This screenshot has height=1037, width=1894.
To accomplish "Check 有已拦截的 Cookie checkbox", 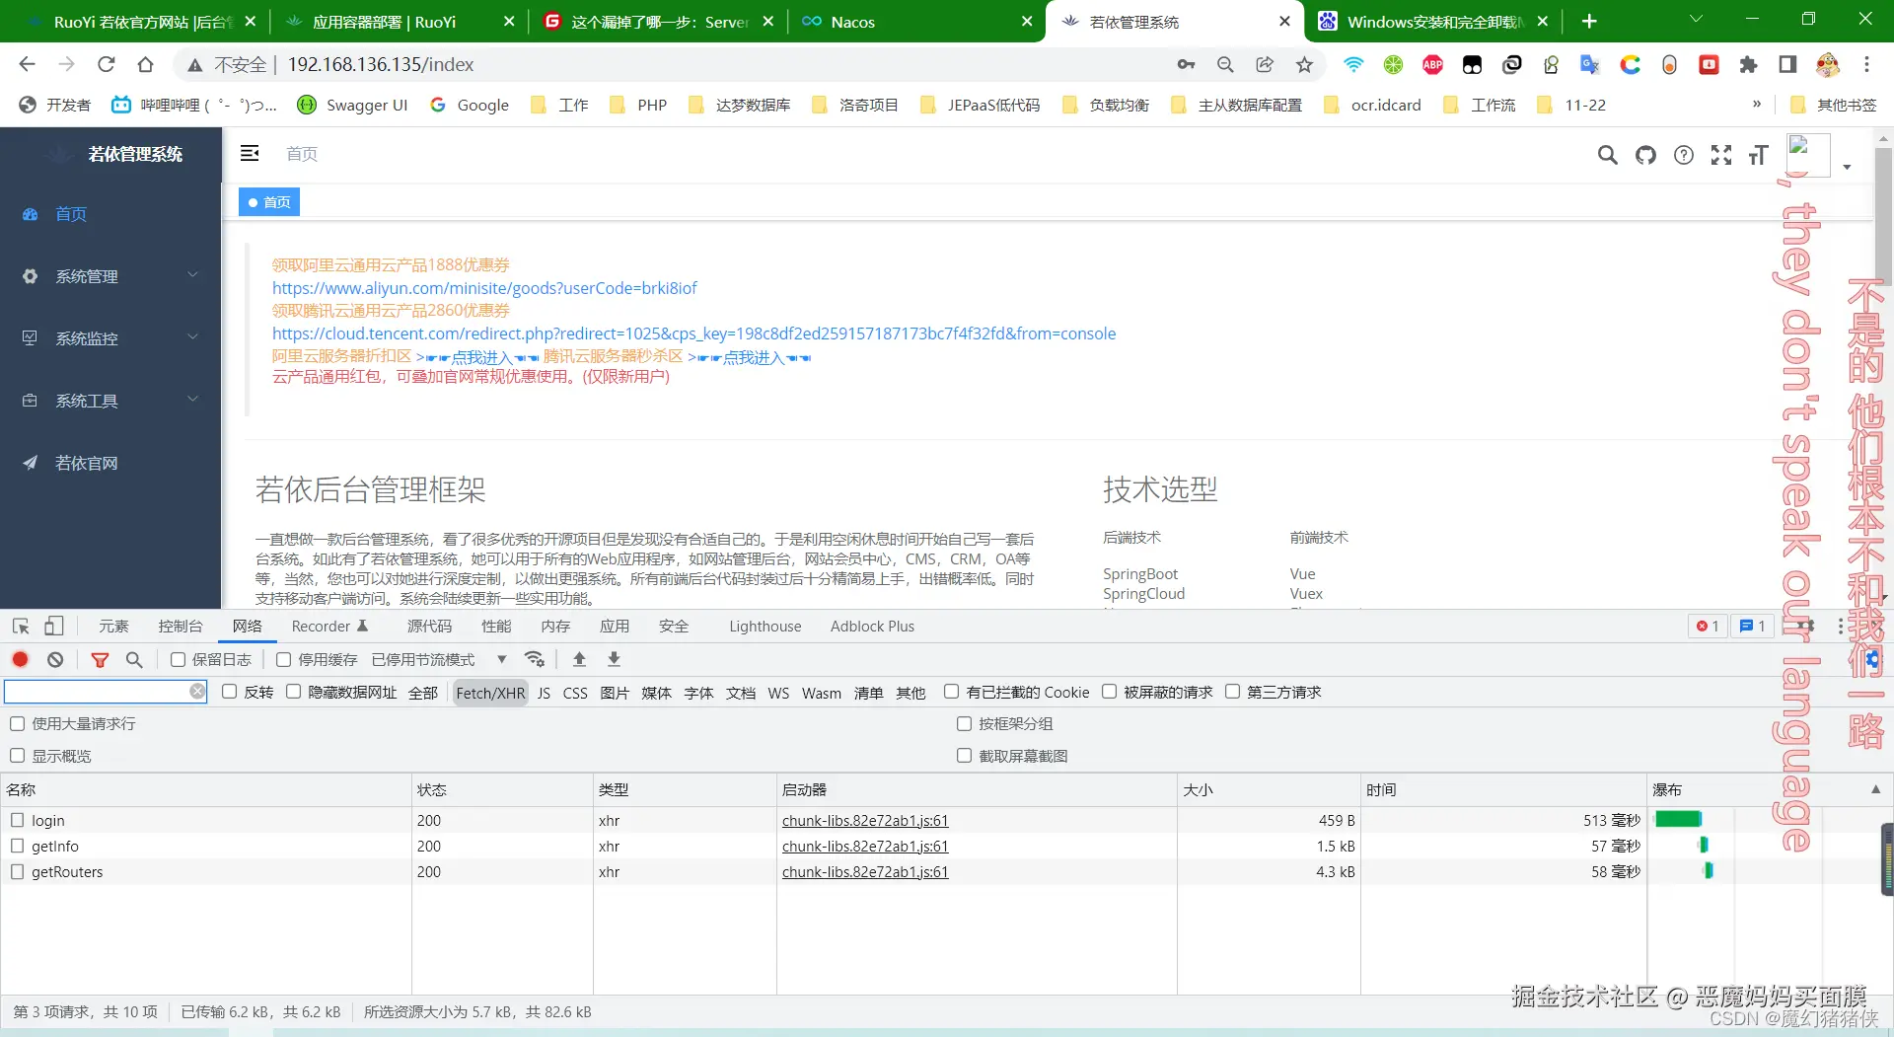I will 951,692.
